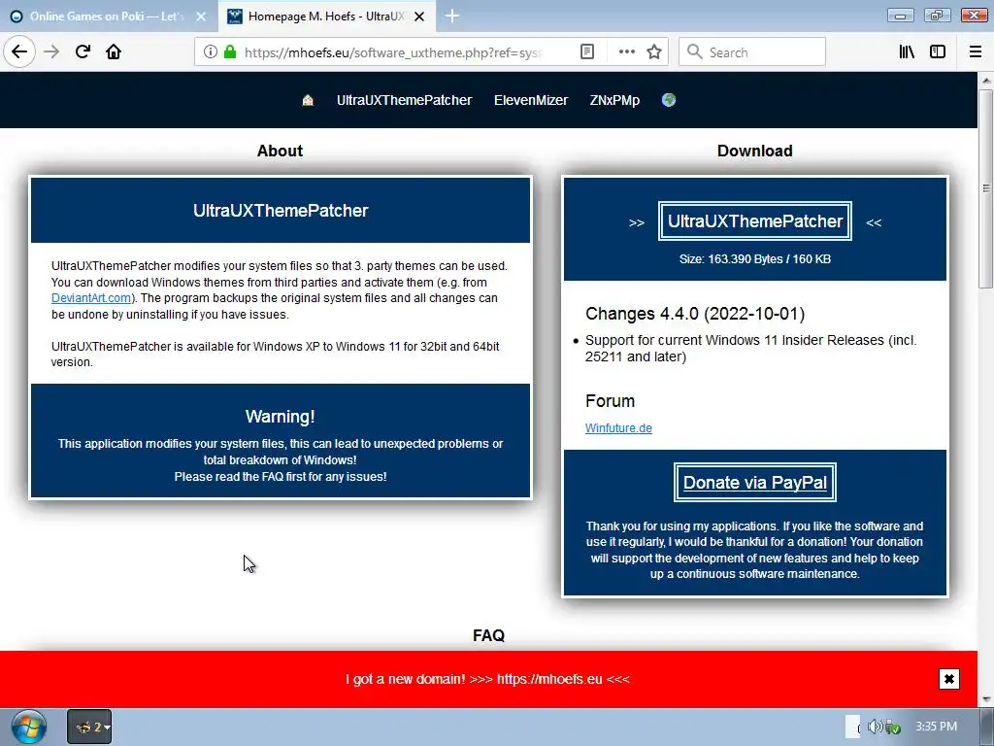
Task: Click the 'Warning!' heading
Action: coord(281,416)
